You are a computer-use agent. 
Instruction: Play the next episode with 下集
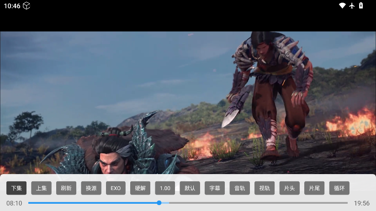pos(16,188)
